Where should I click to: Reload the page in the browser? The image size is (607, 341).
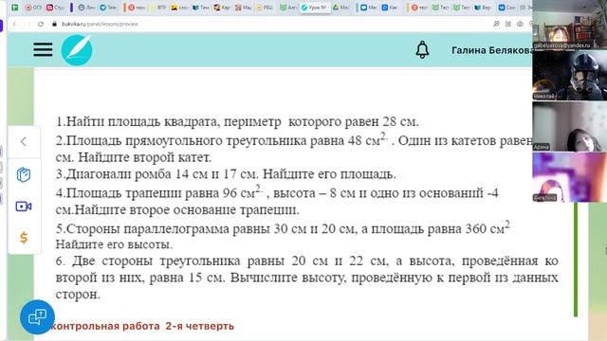pos(40,24)
